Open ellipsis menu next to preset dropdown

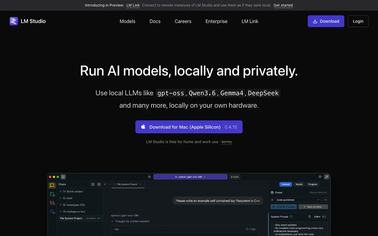click(x=325, y=200)
